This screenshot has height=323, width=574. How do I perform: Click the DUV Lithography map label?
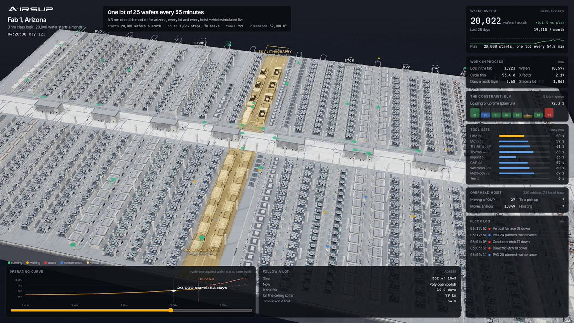(200, 250)
